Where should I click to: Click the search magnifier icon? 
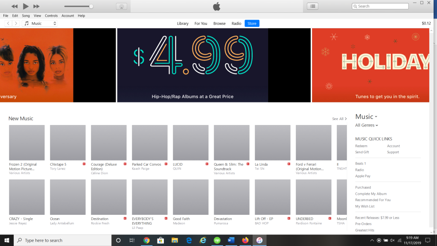click(x=355, y=6)
